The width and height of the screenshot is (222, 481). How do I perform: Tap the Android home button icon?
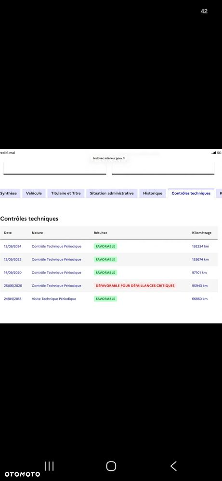pos(111,466)
